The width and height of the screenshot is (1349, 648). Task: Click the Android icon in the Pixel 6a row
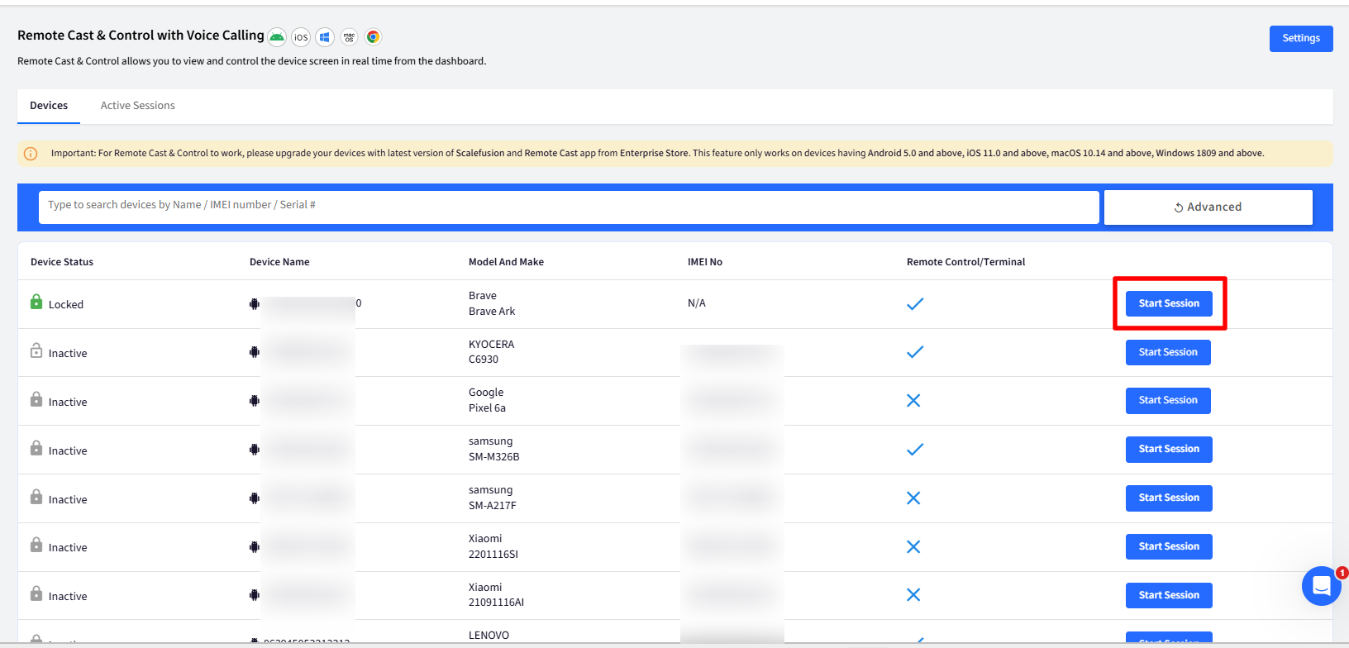pos(255,401)
